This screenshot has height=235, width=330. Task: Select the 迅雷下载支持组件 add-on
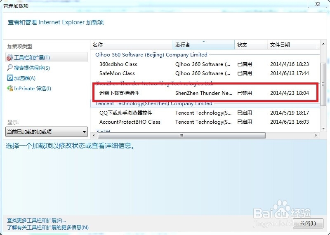point(119,93)
